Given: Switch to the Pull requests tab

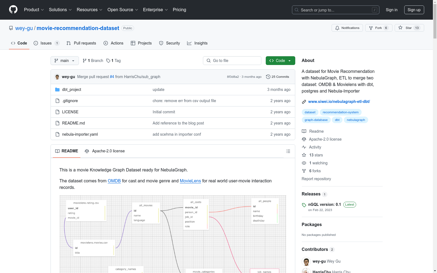Looking at the screenshot, I should coord(81,43).
